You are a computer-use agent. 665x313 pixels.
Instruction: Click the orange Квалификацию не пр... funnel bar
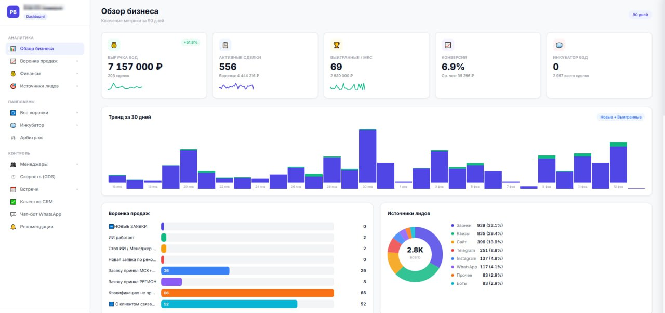[x=247, y=293]
